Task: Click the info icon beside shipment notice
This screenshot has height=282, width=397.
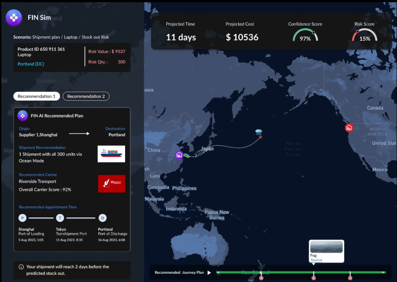Action: coord(21,267)
